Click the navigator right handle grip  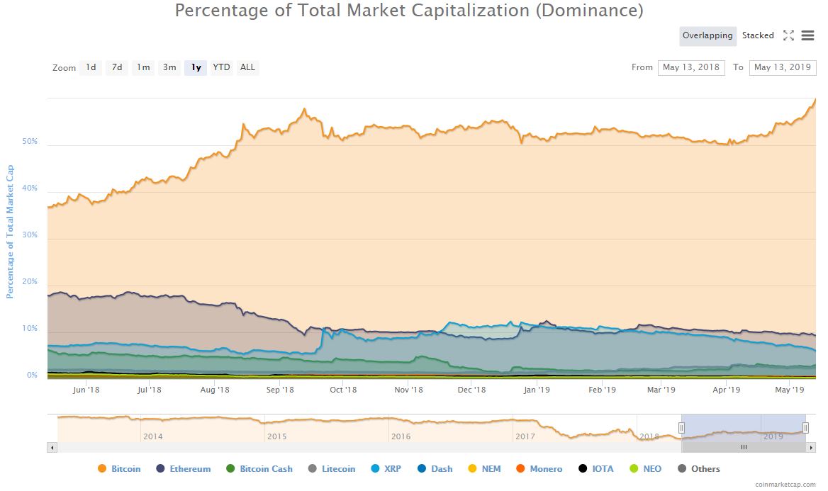(x=805, y=427)
